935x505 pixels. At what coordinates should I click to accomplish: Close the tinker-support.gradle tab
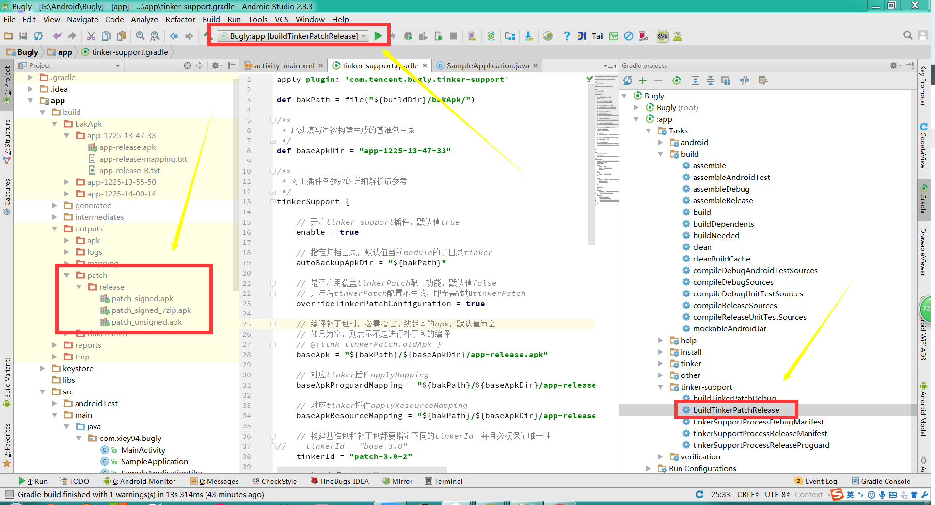425,65
